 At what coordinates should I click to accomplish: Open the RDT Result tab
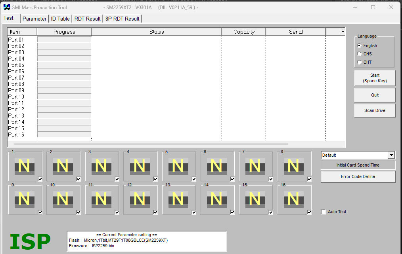click(x=88, y=19)
